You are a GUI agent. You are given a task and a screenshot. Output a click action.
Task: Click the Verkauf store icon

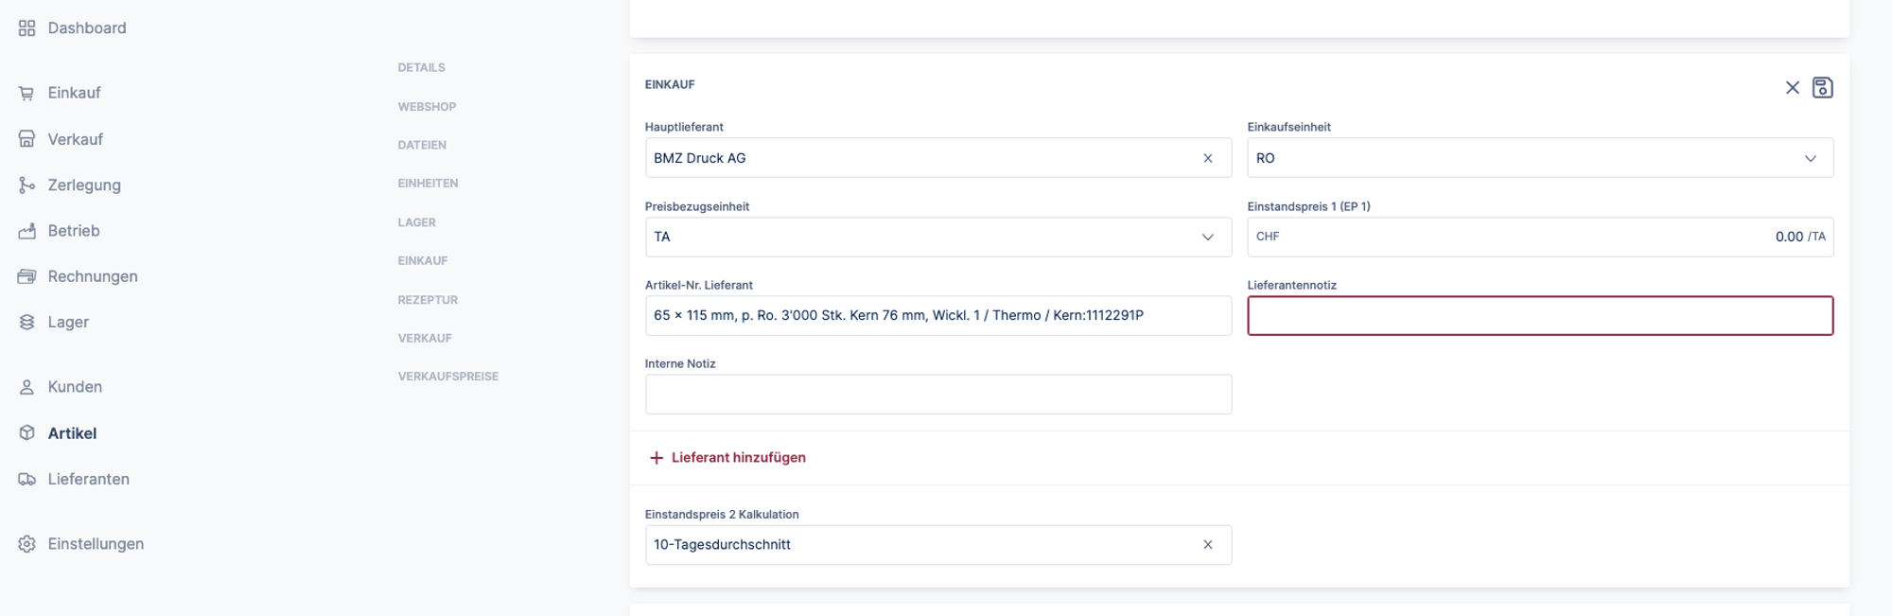pyautogui.click(x=26, y=139)
